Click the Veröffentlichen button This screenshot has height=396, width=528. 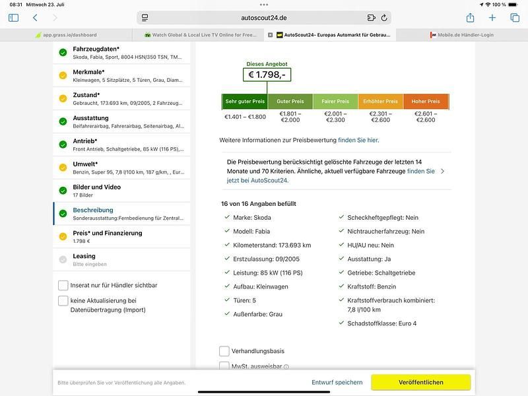pos(421,383)
